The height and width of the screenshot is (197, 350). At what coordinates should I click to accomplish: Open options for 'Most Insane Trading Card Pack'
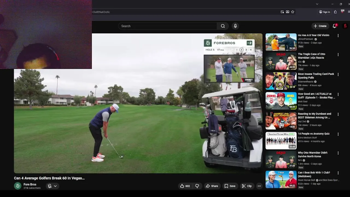click(x=338, y=74)
